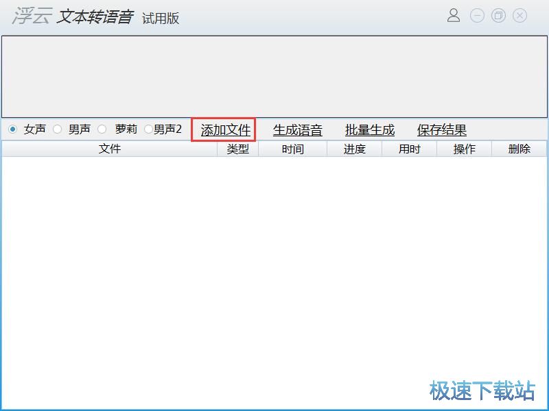Select the 用时 column header
This screenshot has width=549, height=411.
coord(409,149)
